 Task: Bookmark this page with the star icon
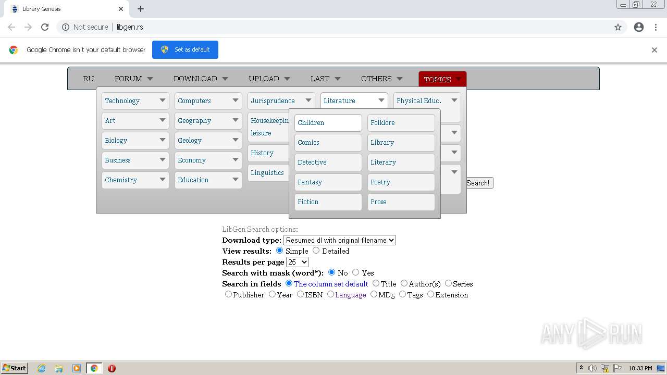coord(618,27)
